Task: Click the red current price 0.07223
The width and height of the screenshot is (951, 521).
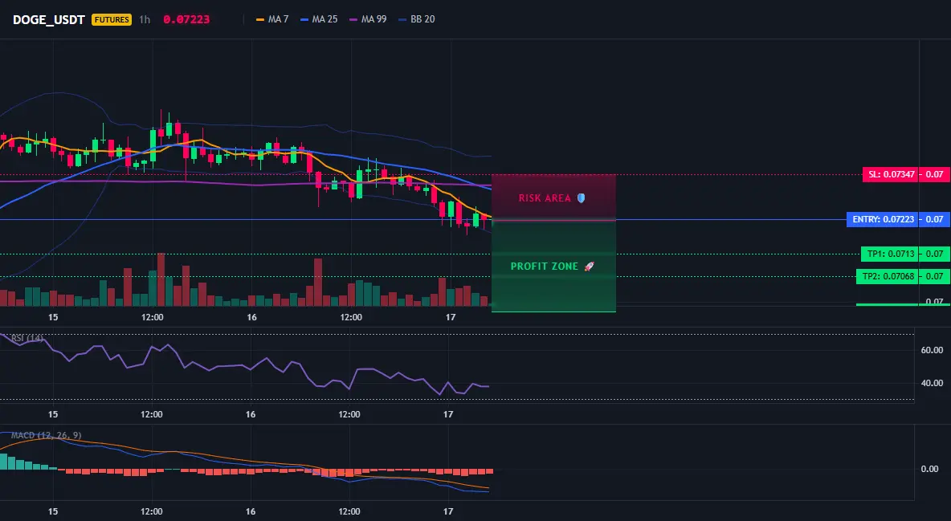Action: pyautogui.click(x=186, y=19)
